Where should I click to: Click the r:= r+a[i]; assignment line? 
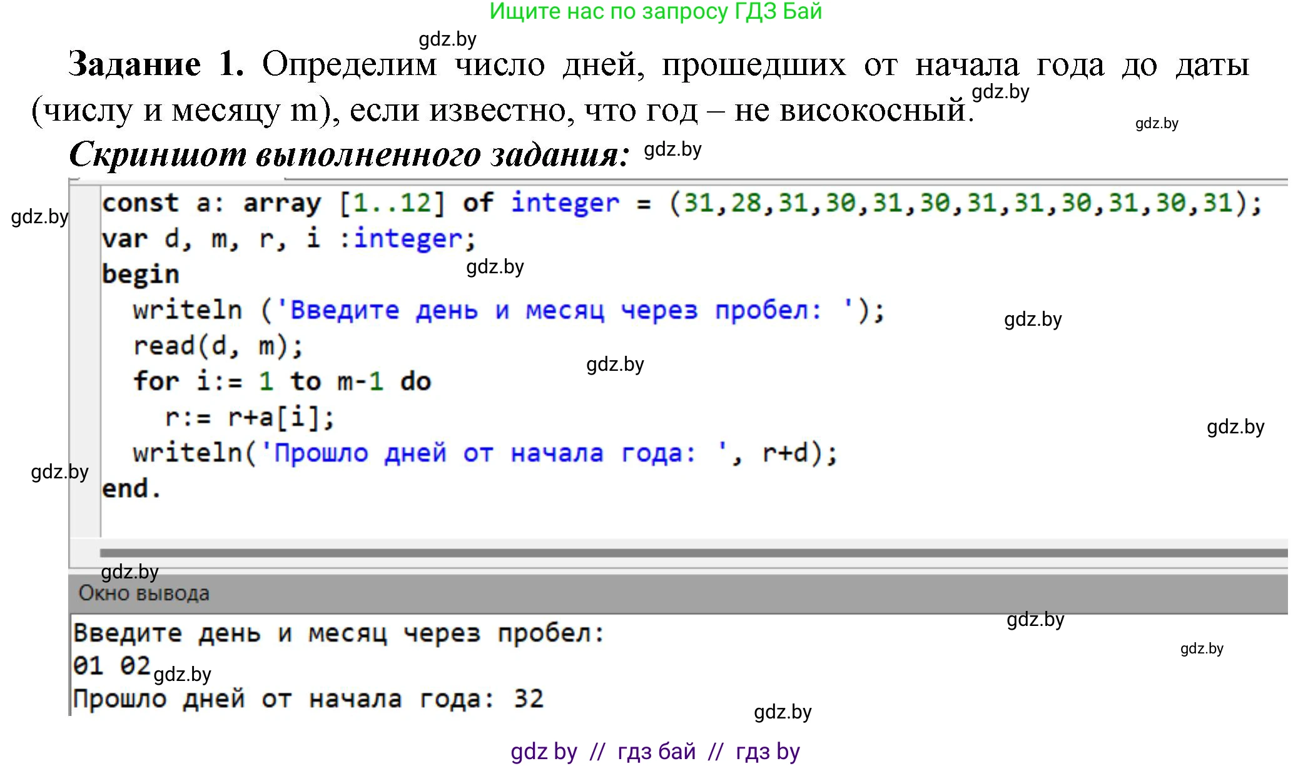(250, 417)
